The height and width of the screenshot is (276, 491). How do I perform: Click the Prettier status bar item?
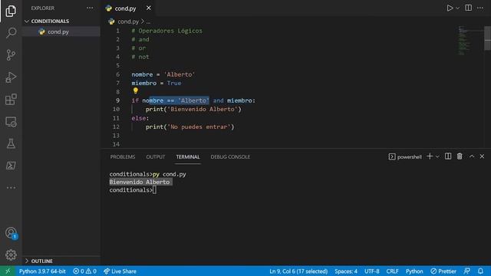click(x=443, y=271)
